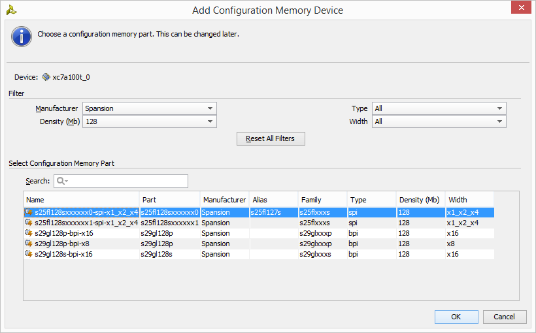Sort by the Type column header
This screenshot has height=333, width=536.
click(x=372, y=200)
